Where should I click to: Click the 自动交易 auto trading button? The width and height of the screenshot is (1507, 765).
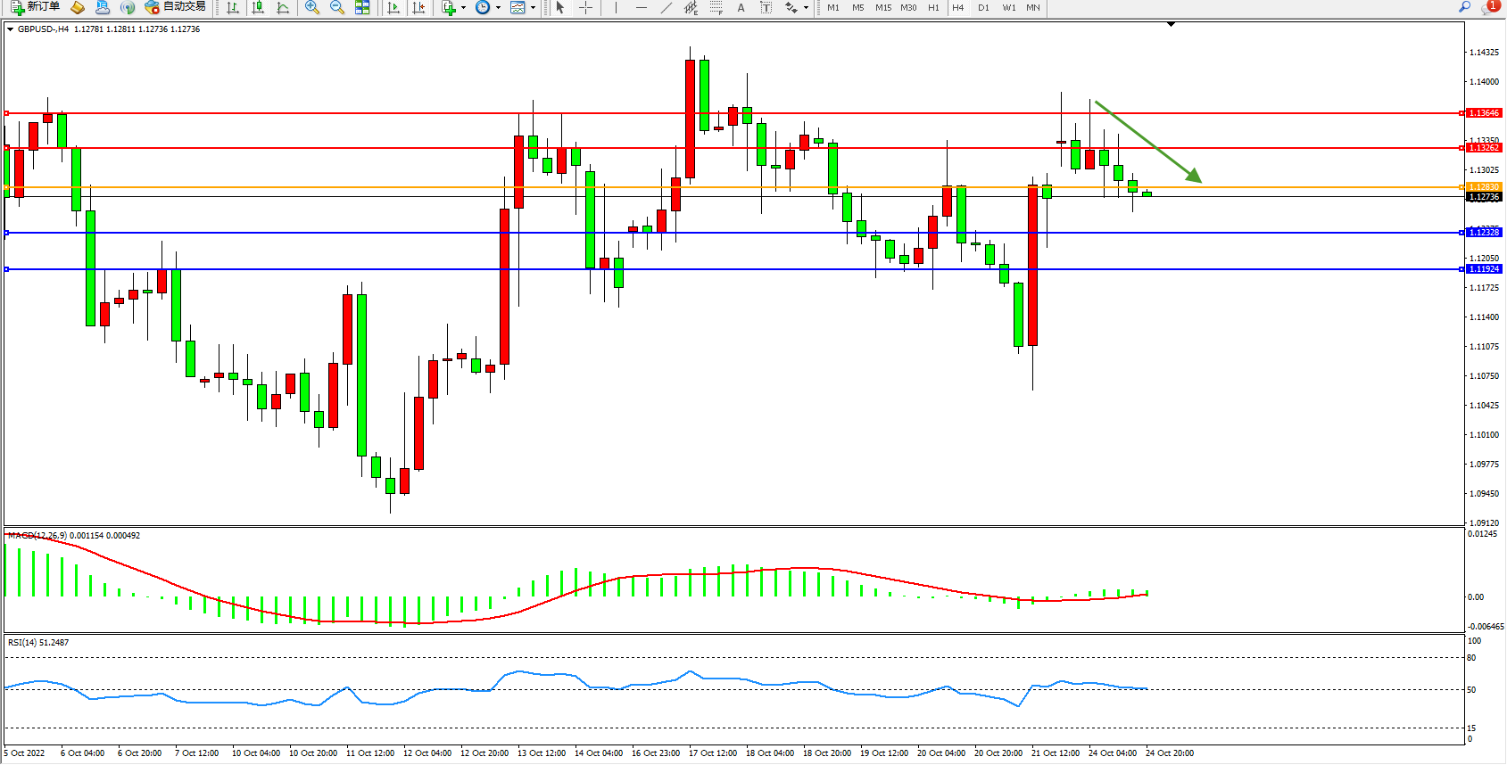(176, 7)
